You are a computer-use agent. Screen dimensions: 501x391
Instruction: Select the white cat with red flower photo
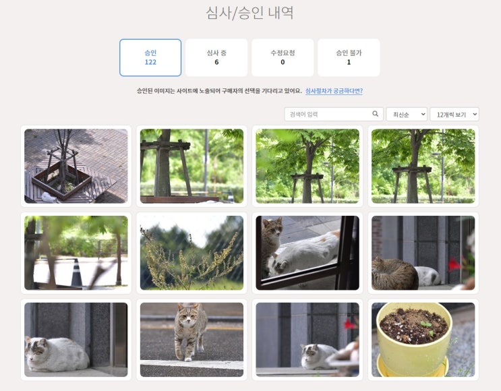(307, 340)
